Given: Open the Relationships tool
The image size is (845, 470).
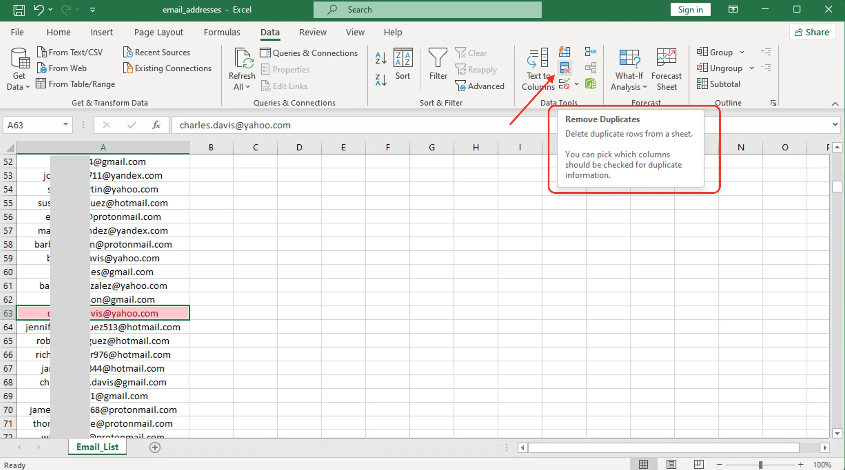Looking at the screenshot, I should point(590,68).
